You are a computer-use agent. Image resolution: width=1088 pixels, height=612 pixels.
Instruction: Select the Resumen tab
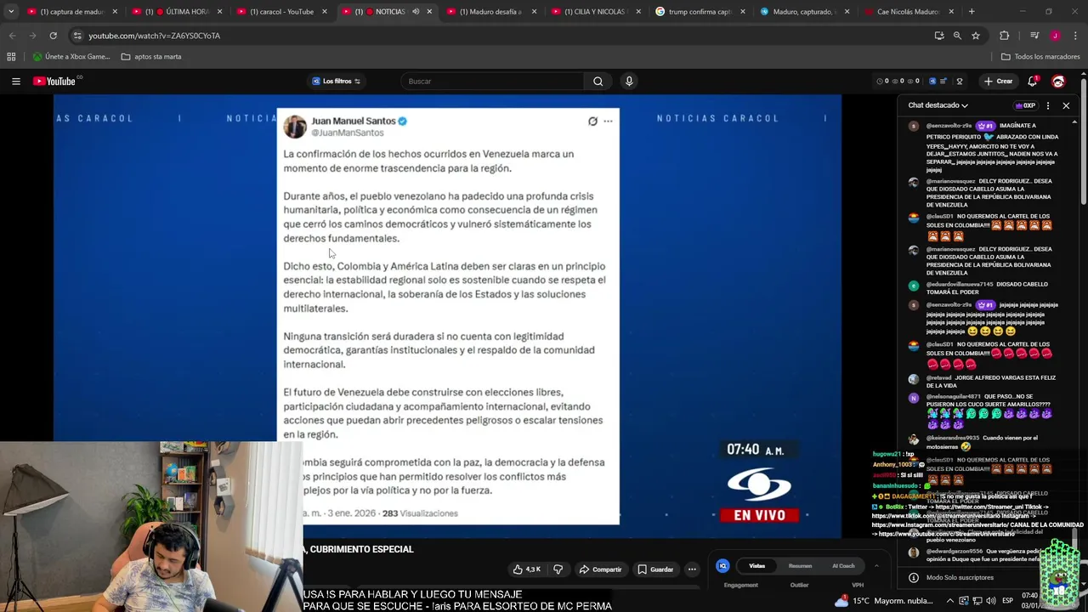[800, 566]
